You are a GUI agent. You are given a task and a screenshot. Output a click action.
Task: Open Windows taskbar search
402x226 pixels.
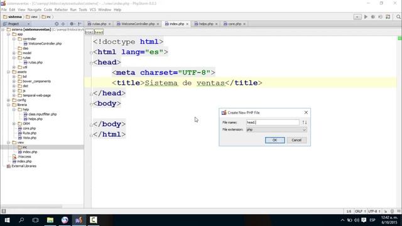(x=21, y=220)
